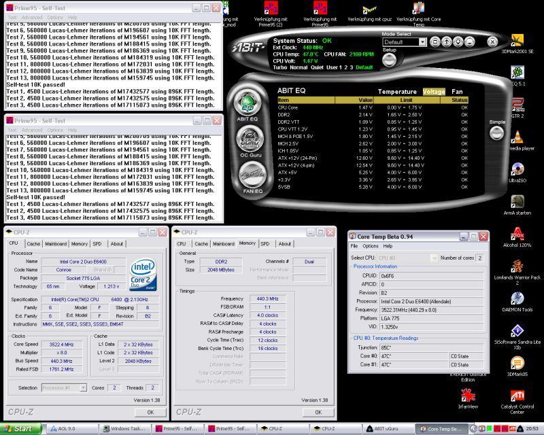
Task: Switch to Windows Task Manager in taskbar
Action: click(126, 429)
